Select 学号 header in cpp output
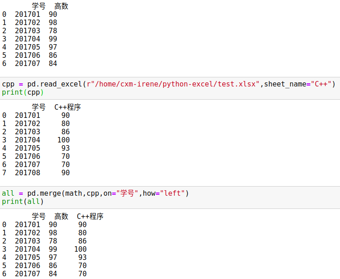340x279 pixels. pyautogui.click(x=39, y=107)
